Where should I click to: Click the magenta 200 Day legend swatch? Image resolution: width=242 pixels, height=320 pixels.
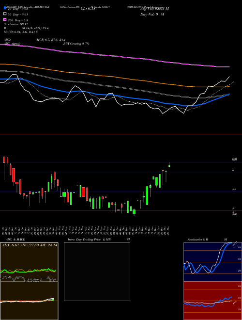[x=5, y=19]
